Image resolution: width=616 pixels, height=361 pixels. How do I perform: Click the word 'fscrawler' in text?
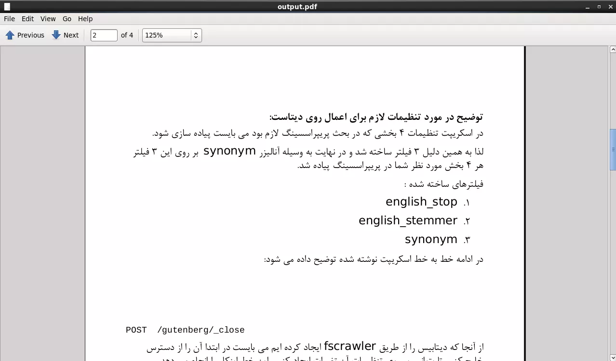[x=350, y=346]
